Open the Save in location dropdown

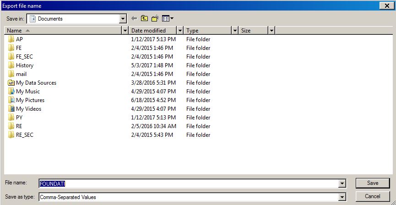(123, 19)
